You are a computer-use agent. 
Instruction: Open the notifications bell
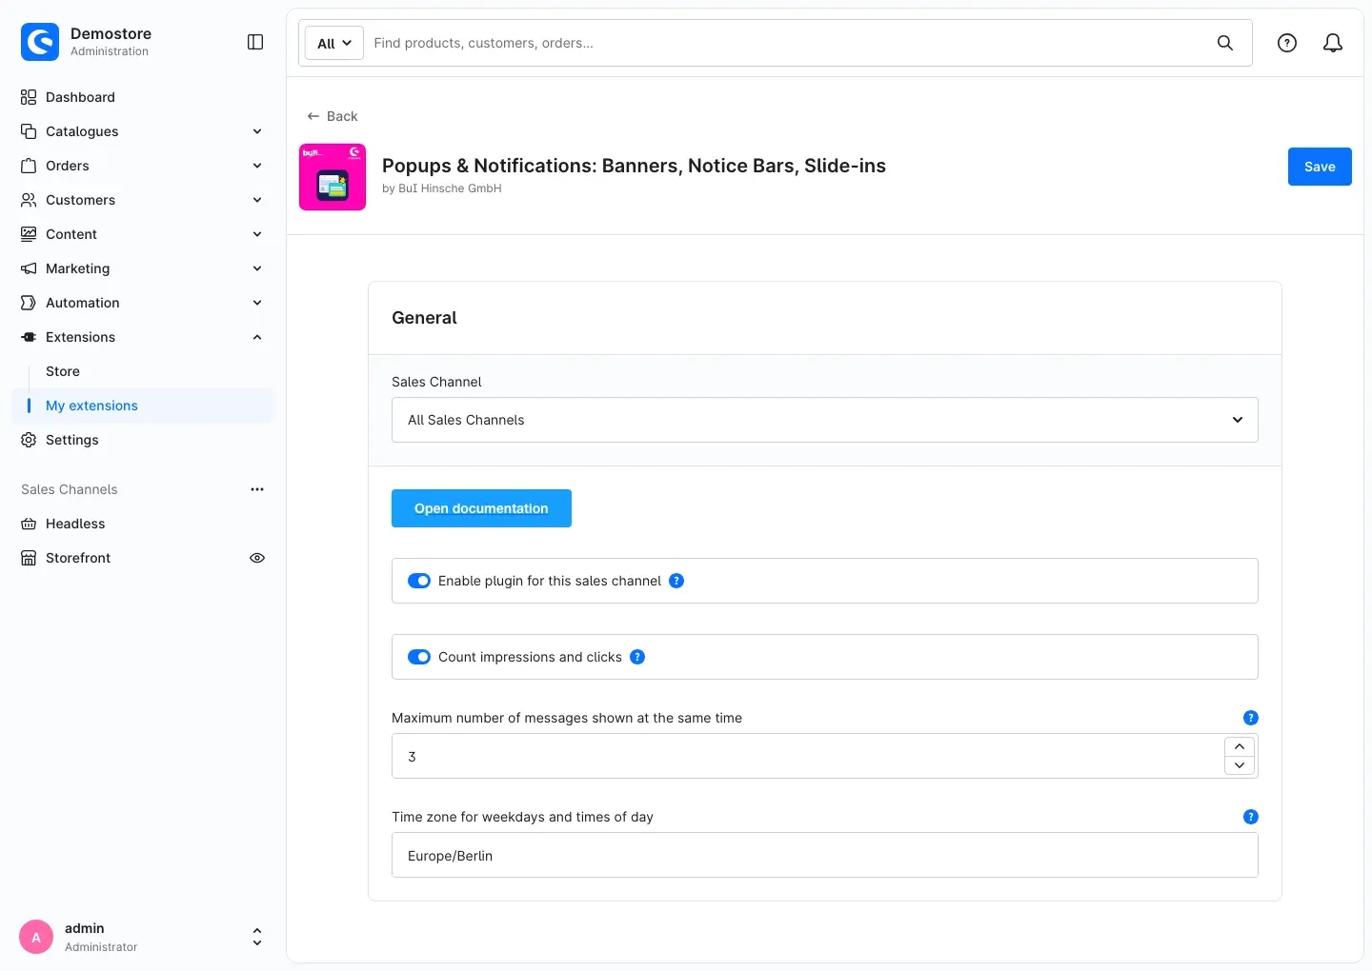point(1333,43)
